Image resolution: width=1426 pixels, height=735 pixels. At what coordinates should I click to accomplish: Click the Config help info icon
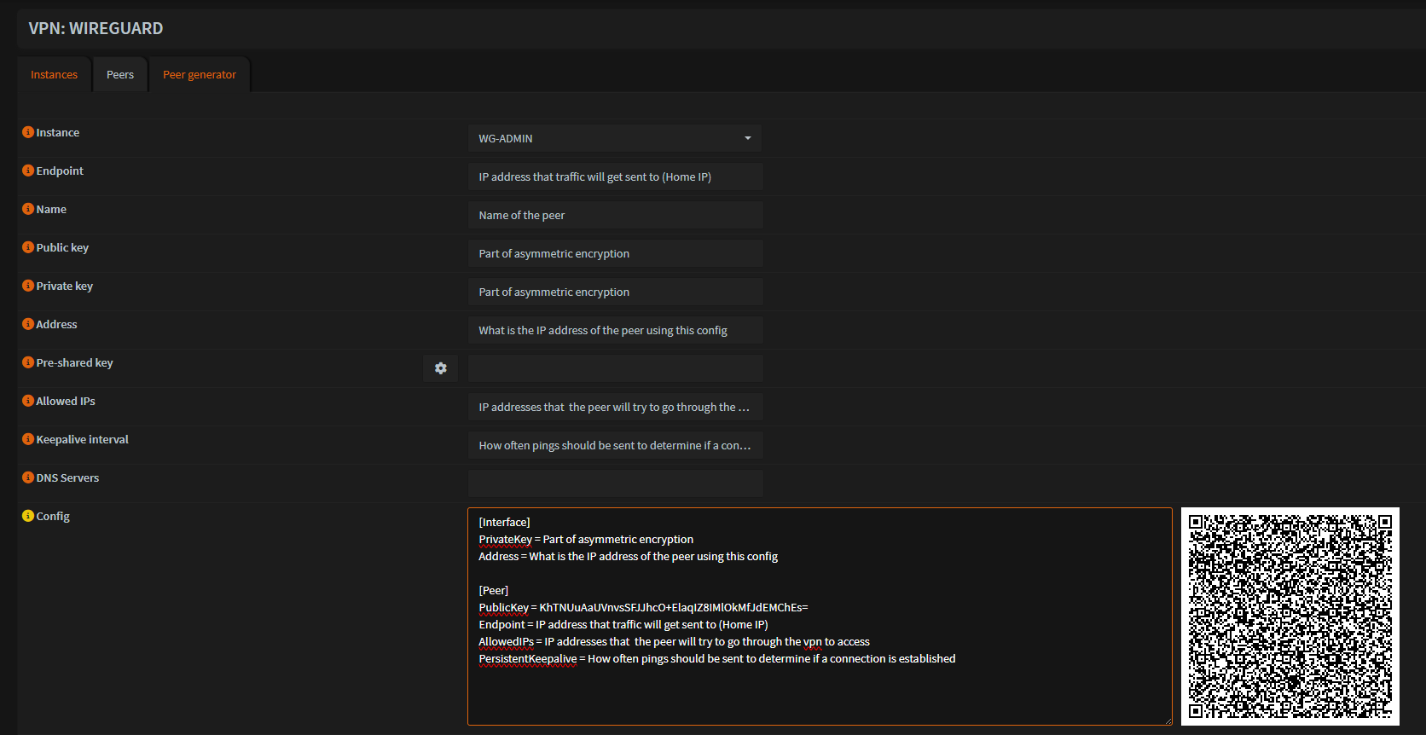click(x=28, y=516)
